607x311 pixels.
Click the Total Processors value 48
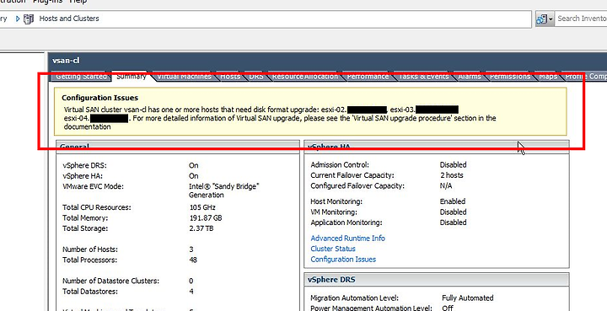tap(193, 260)
